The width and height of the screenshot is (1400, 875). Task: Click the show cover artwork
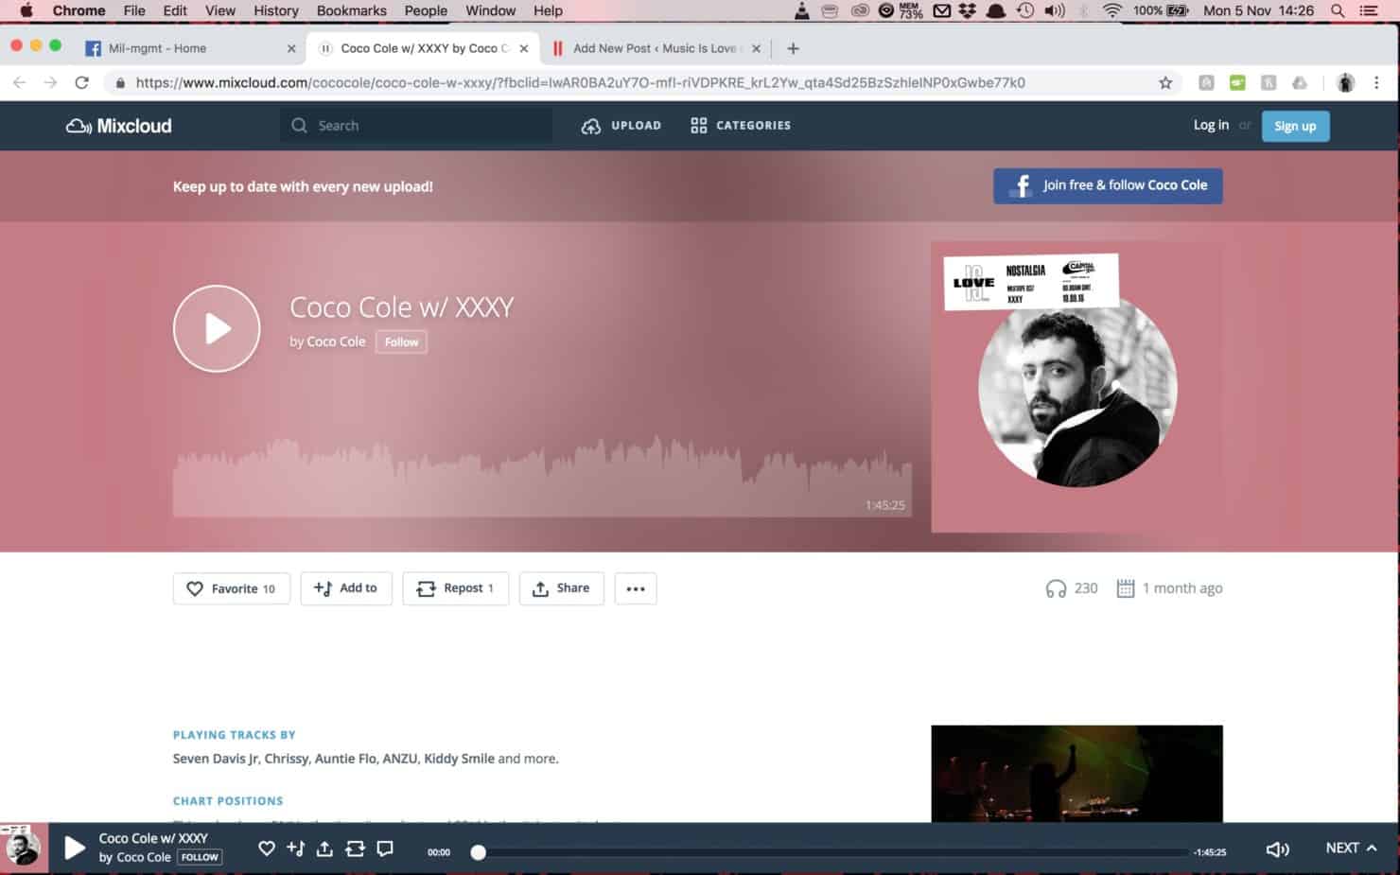point(1076,387)
